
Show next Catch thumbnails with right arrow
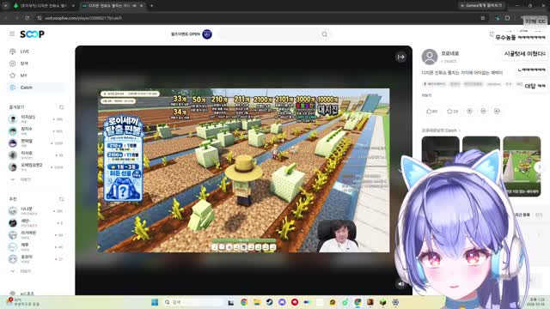coord(540,167)
